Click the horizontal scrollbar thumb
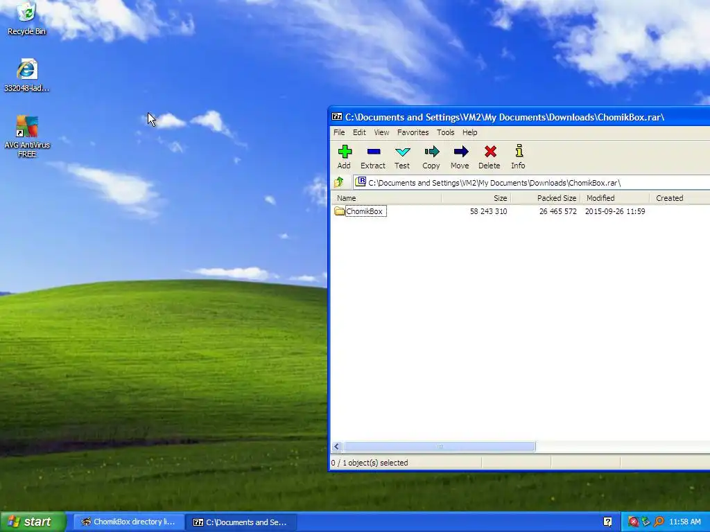 439,447
